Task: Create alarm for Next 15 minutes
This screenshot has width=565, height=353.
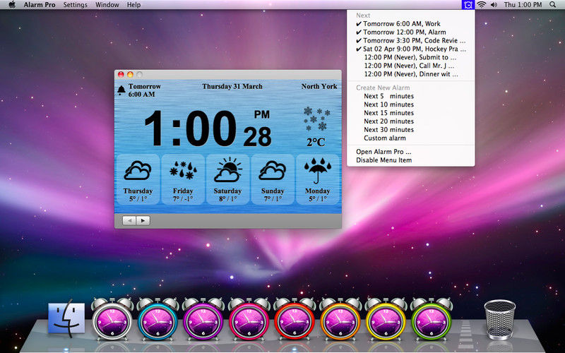Action: point(411,113)
